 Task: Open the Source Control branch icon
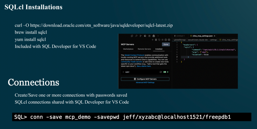coord(141,36)
